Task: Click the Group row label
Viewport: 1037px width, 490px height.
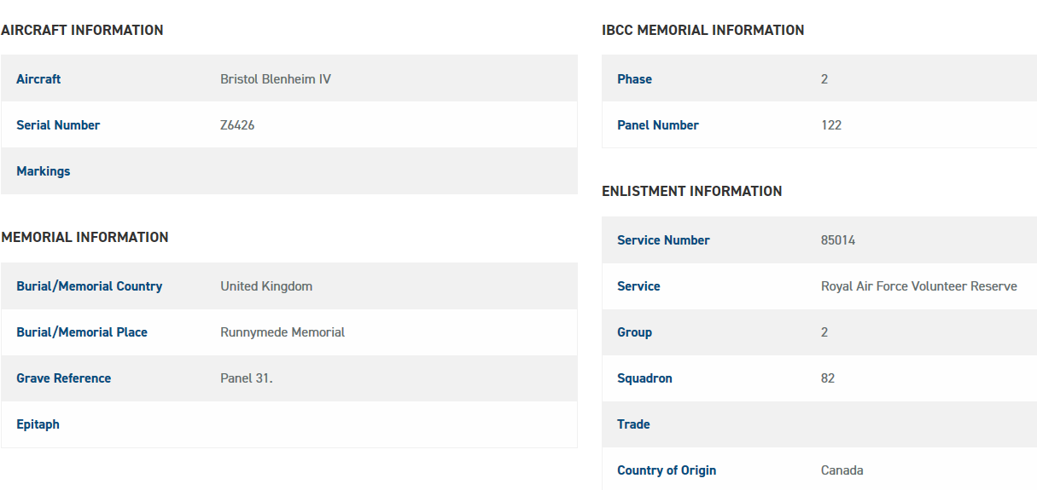Action: coord(634,332)
